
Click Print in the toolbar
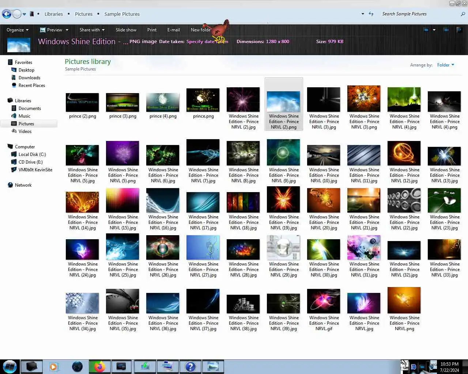click(x=152, y=30)
